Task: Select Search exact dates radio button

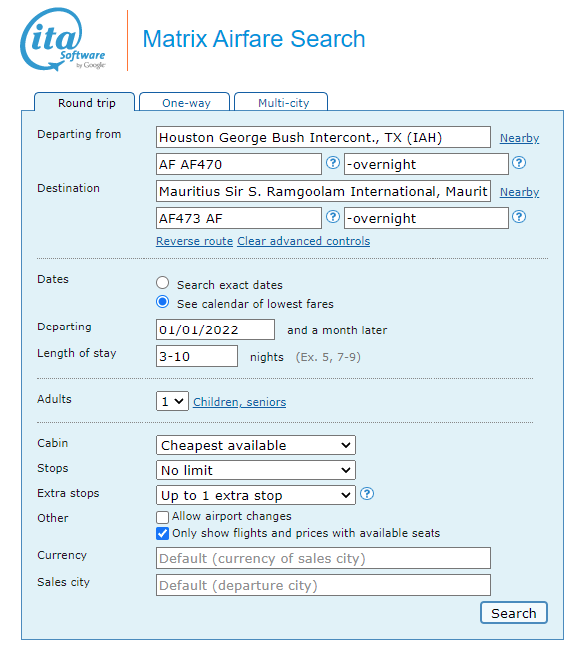Action: (x=163, y=283)
